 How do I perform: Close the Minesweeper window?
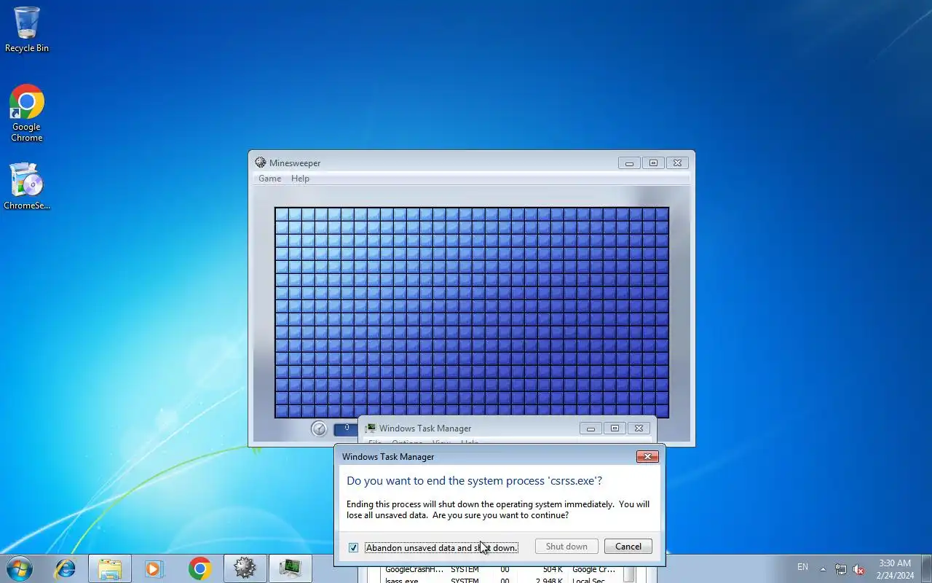677,163
